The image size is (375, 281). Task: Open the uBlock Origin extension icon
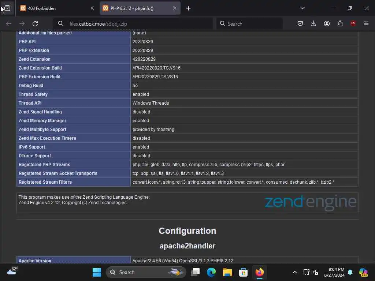(x=353, y=23)
